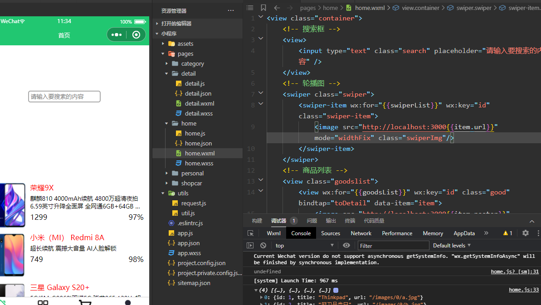Open DevTools settings gear

tap(526, 233)
